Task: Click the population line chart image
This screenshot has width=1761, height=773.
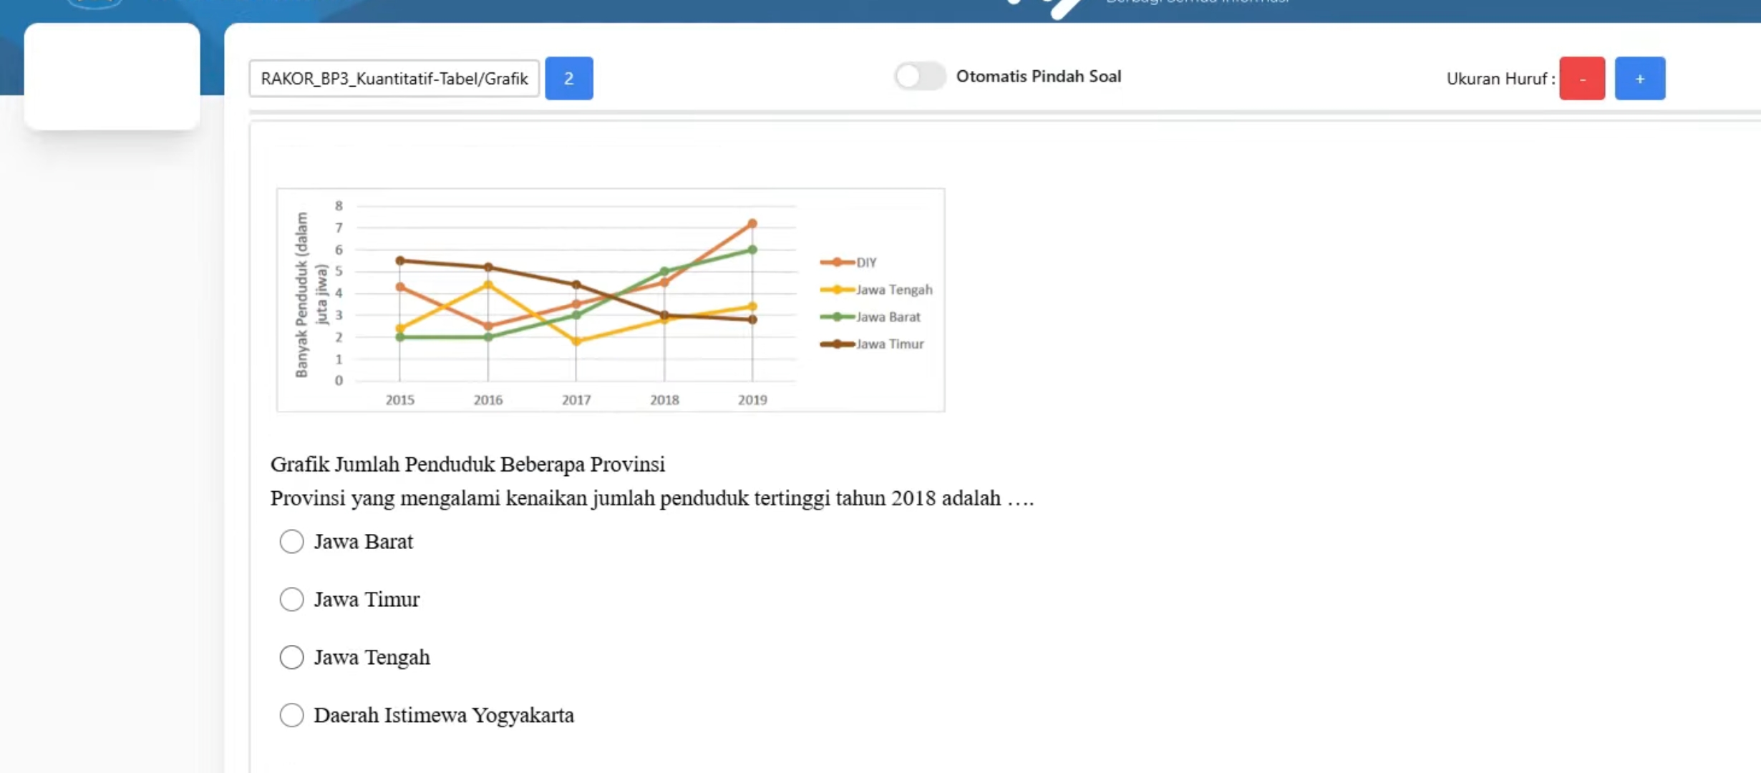Action: click(611, 300)
